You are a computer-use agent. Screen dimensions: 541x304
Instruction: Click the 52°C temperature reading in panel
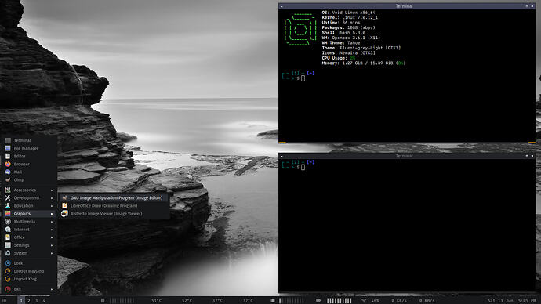[187, 301]
